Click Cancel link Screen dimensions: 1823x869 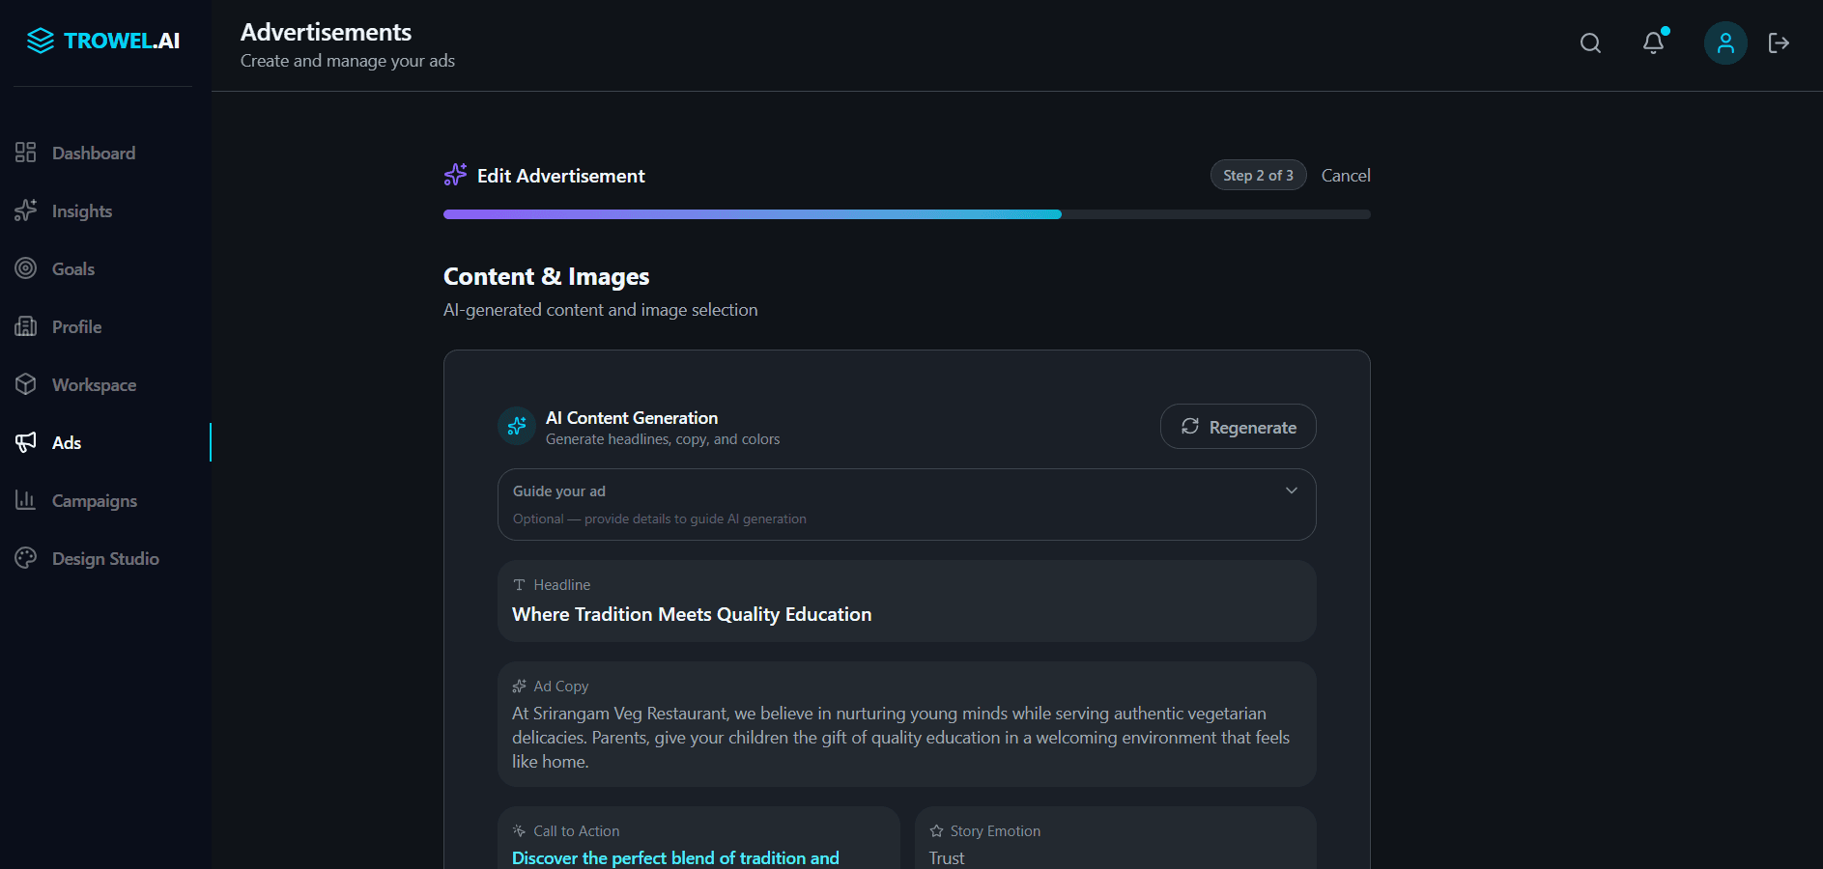click(x=1346, y=176)
